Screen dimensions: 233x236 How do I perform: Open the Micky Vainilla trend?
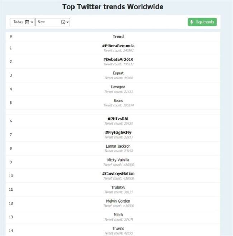(x=118, y=160)
